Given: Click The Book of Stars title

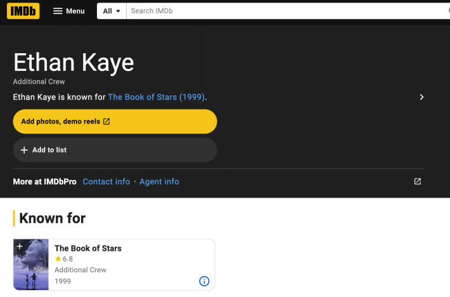Looking at the screenshot, I should coord(88,248).
